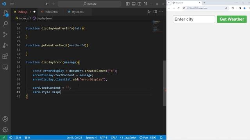View site information icon in address bar
Screen dimensions: 250x140
(x=184, y=8)
